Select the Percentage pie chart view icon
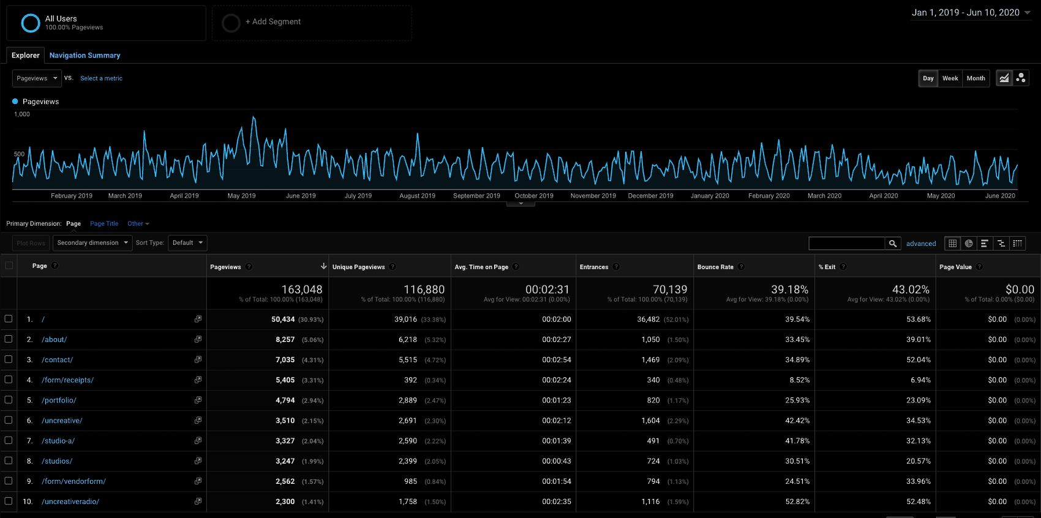 [969, 243]
